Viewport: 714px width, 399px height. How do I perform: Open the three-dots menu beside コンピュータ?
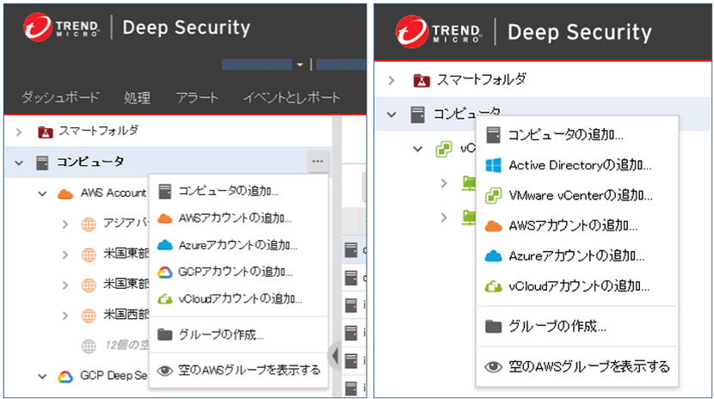(317, 161)
